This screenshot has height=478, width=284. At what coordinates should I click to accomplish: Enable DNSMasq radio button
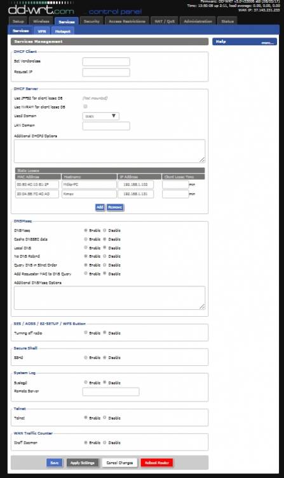point(86,230)
